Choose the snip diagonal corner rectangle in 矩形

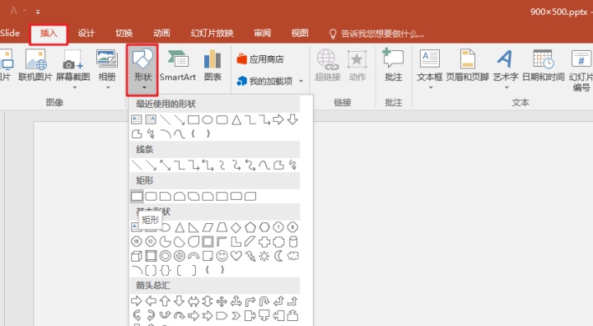pos(194,196)
